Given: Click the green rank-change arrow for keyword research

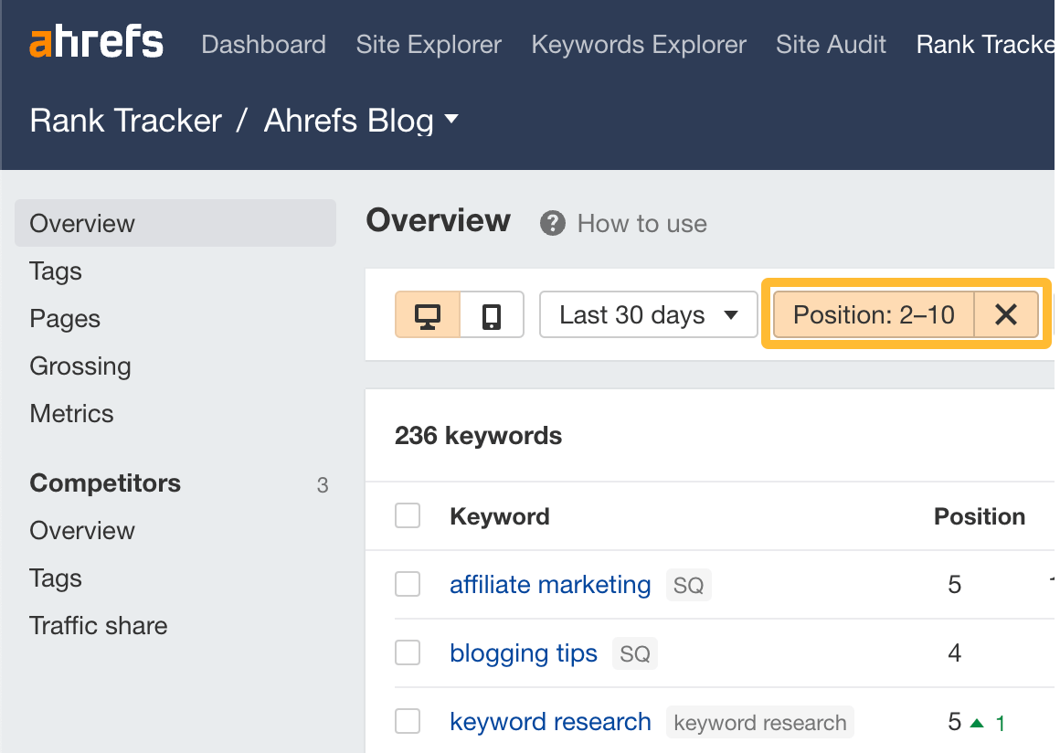Looking at the screenshot, I should [x=976, y=721].
